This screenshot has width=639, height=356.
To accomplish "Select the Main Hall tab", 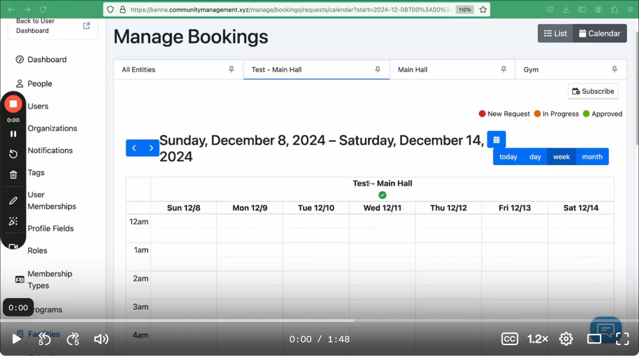I will (452, 70).
